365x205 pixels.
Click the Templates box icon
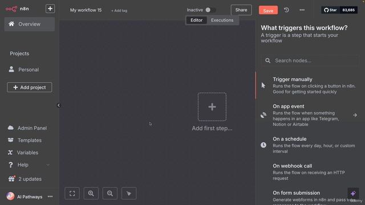coord(10,140)
